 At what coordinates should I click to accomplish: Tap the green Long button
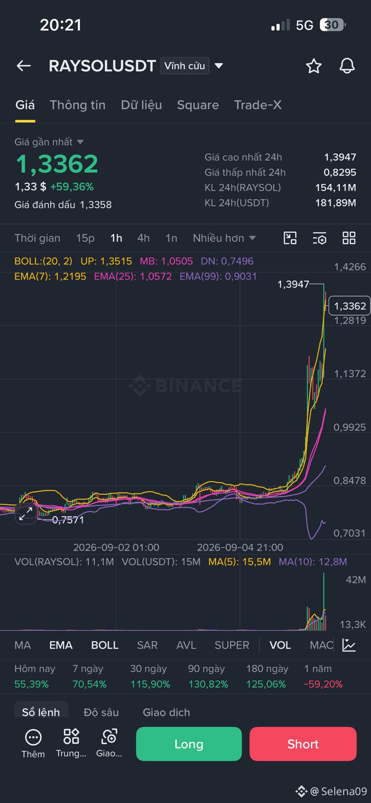(189, 744)
